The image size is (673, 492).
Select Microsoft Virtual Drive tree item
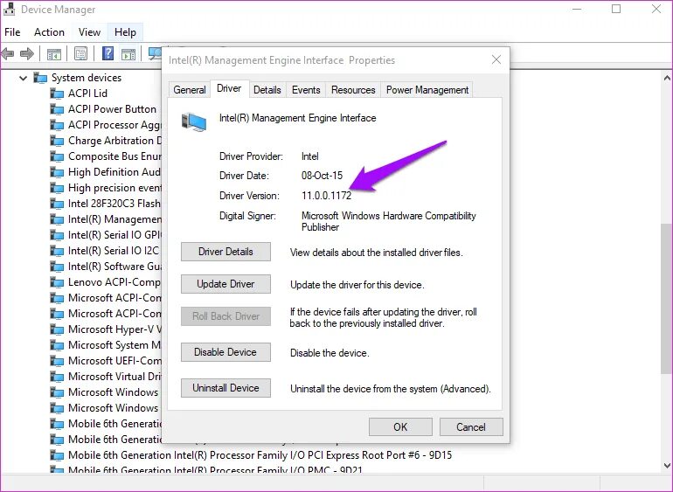(x=114, y=377)
